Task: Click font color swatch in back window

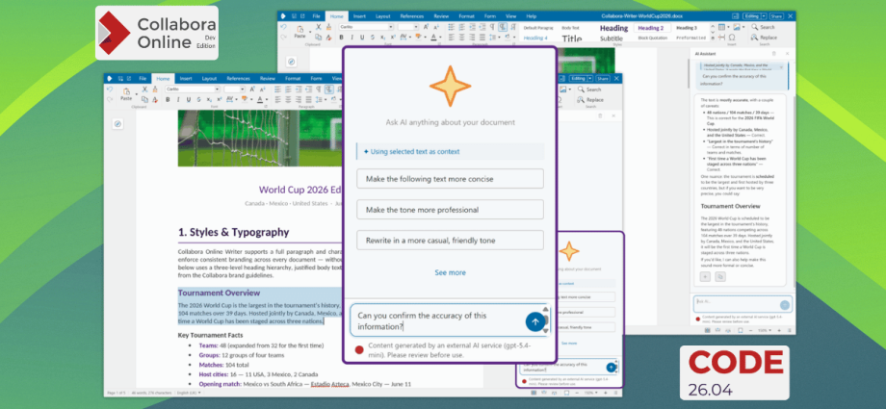Action: 433,38
